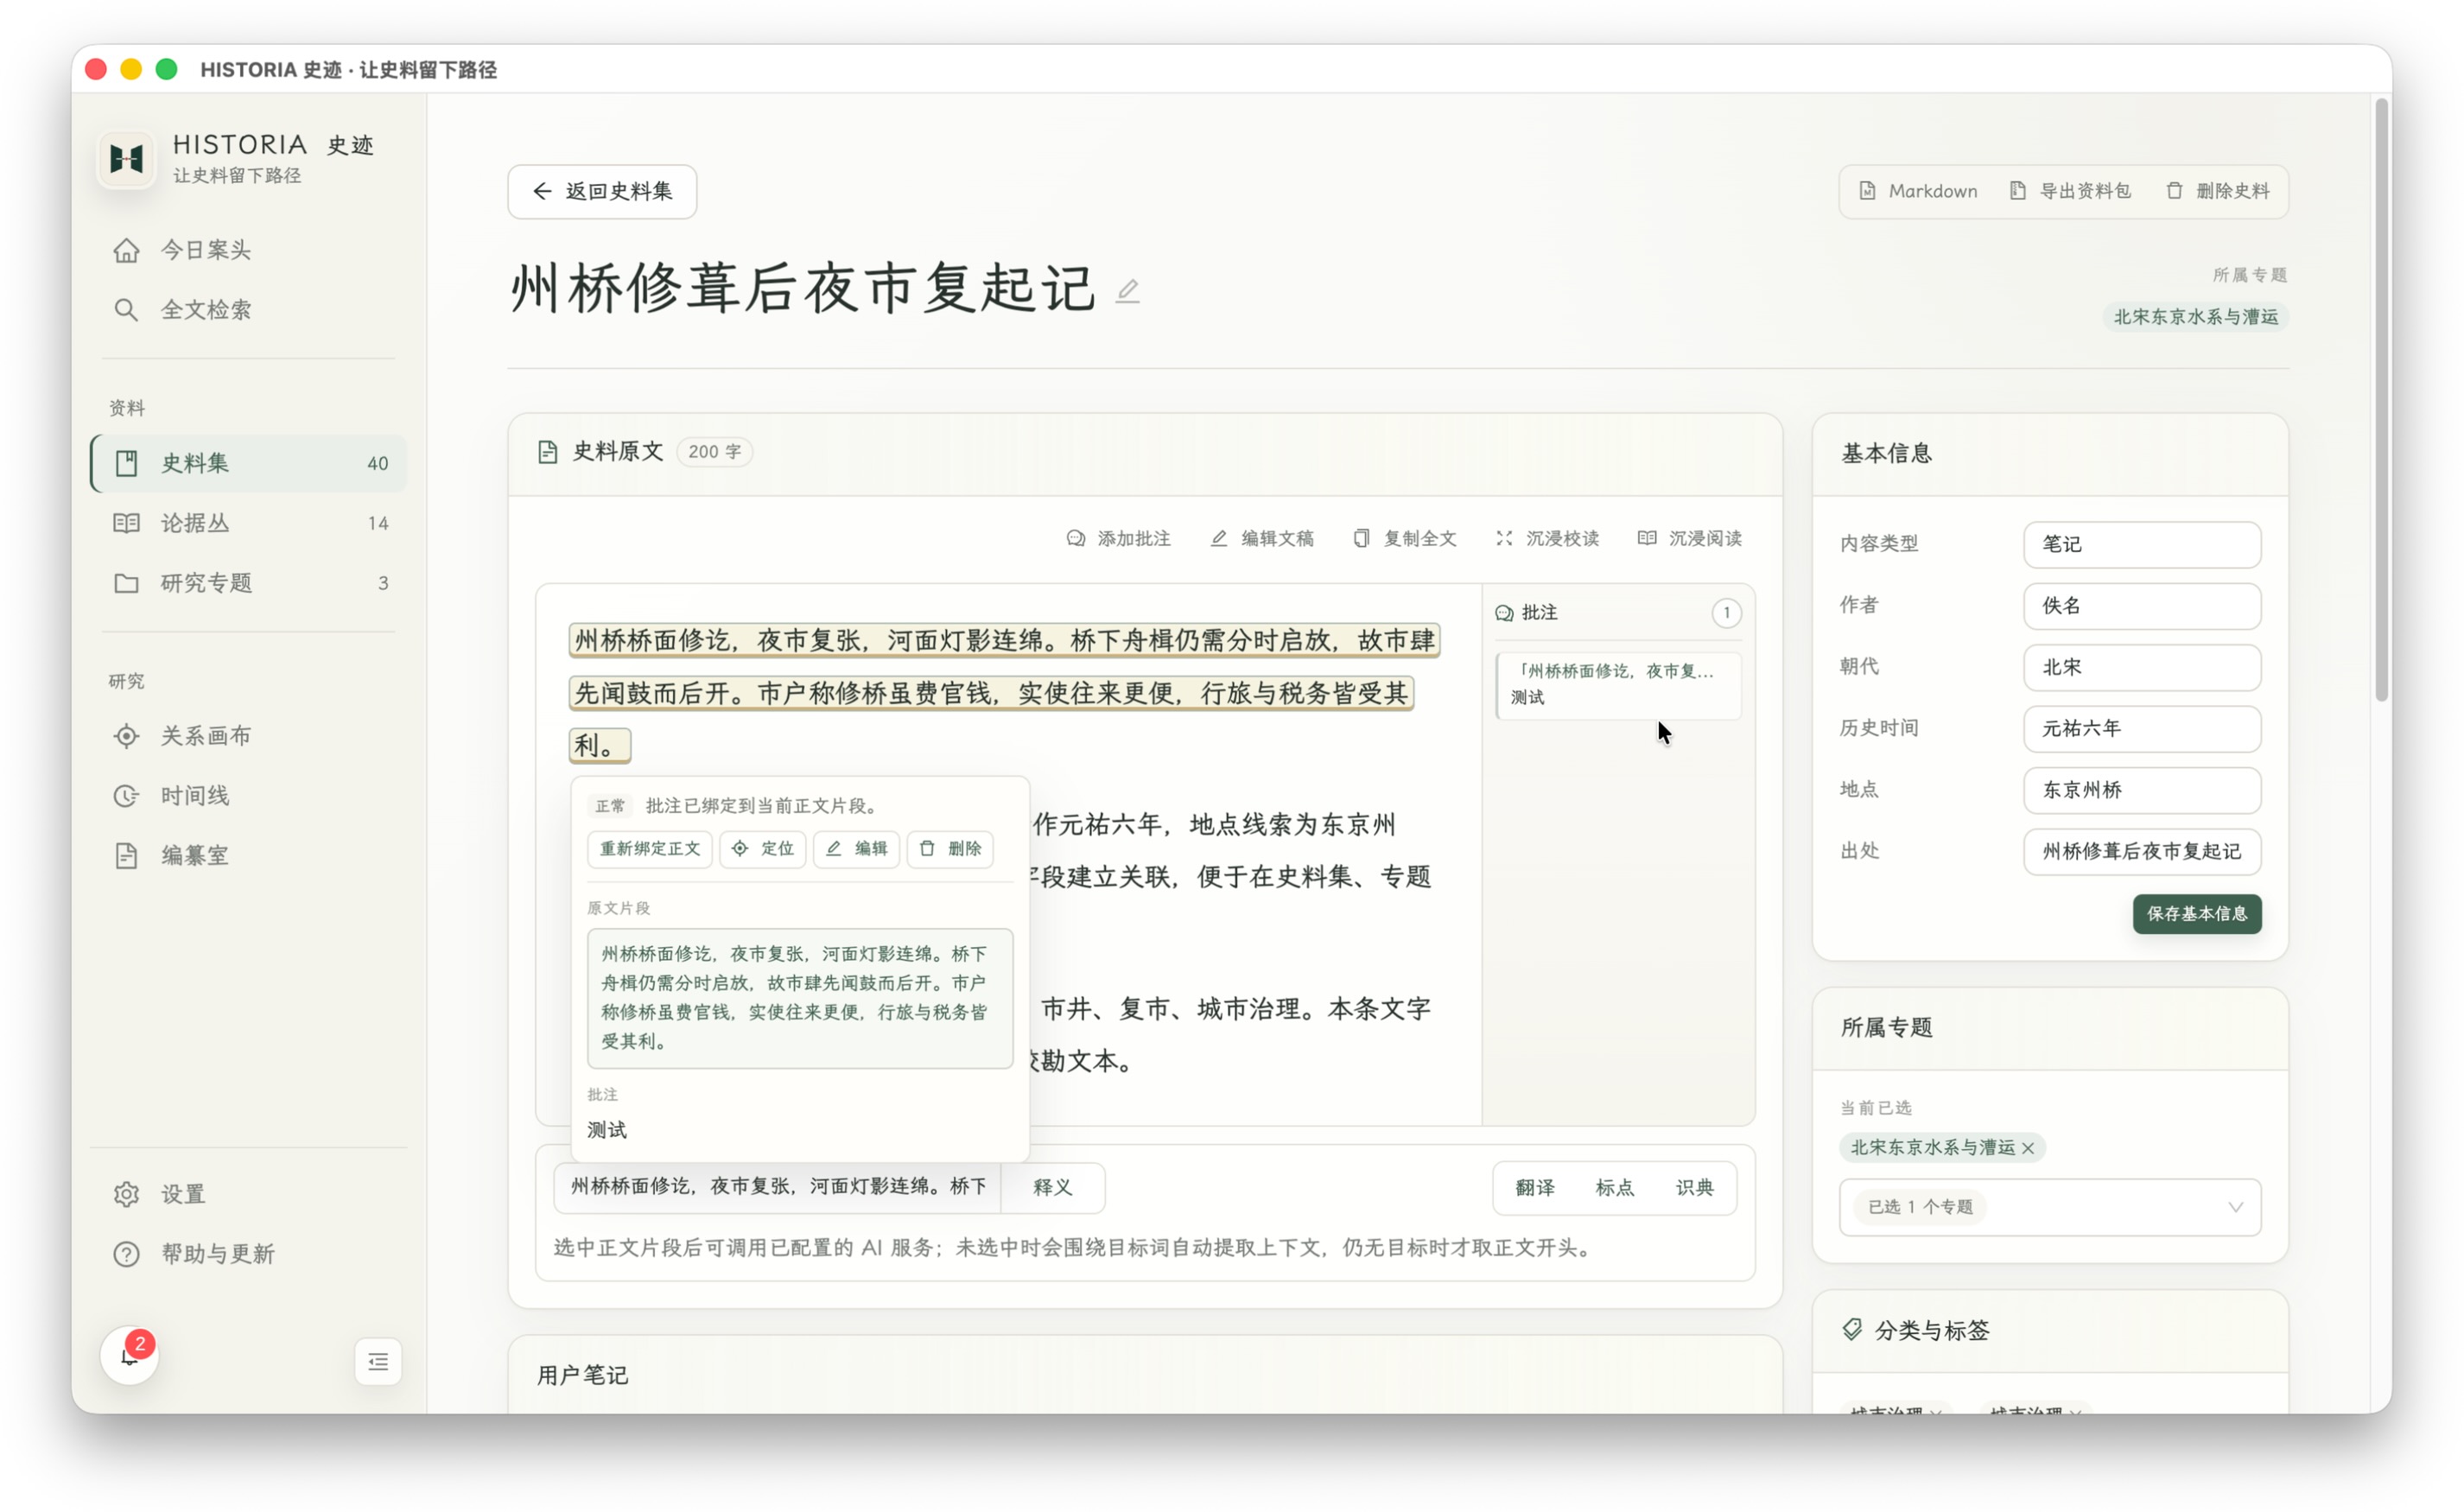Click the pencil icon beside the title
Viewport: 2464px width, 1512px height.
pyautogui.click(x=1127, y=291)
